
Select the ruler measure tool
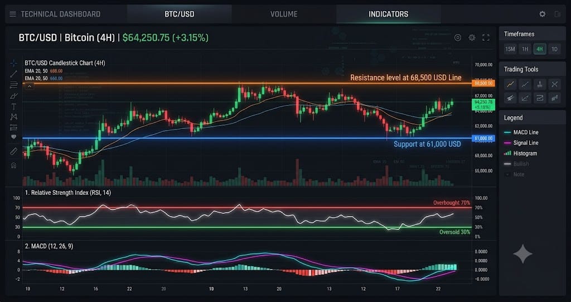pos(13,151)
